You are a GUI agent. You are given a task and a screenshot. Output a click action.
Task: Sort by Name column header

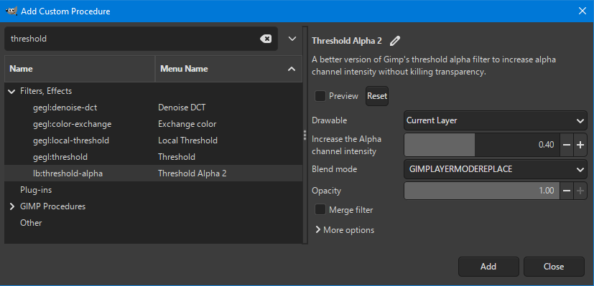[80, 69]
